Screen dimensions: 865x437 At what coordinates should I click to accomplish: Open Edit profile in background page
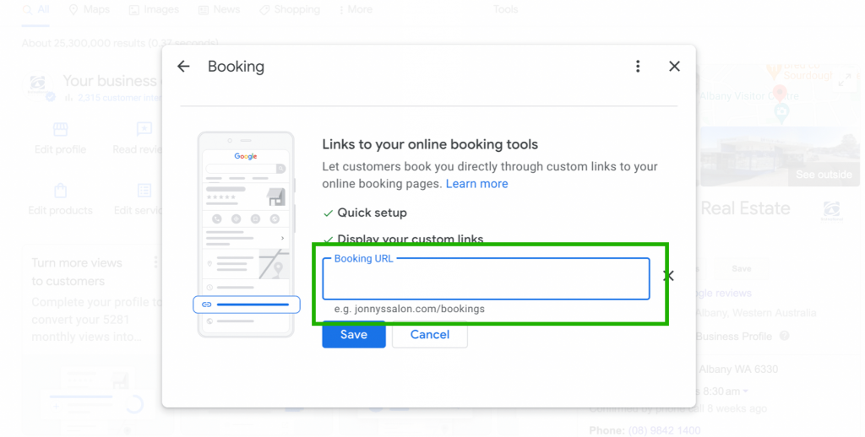pyautogui.click(x=60, y=139)
